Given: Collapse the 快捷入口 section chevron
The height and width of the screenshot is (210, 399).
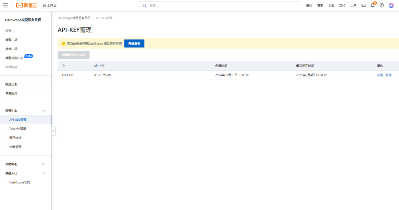Looking at the screenshot, I should click(x=44, y=173).
